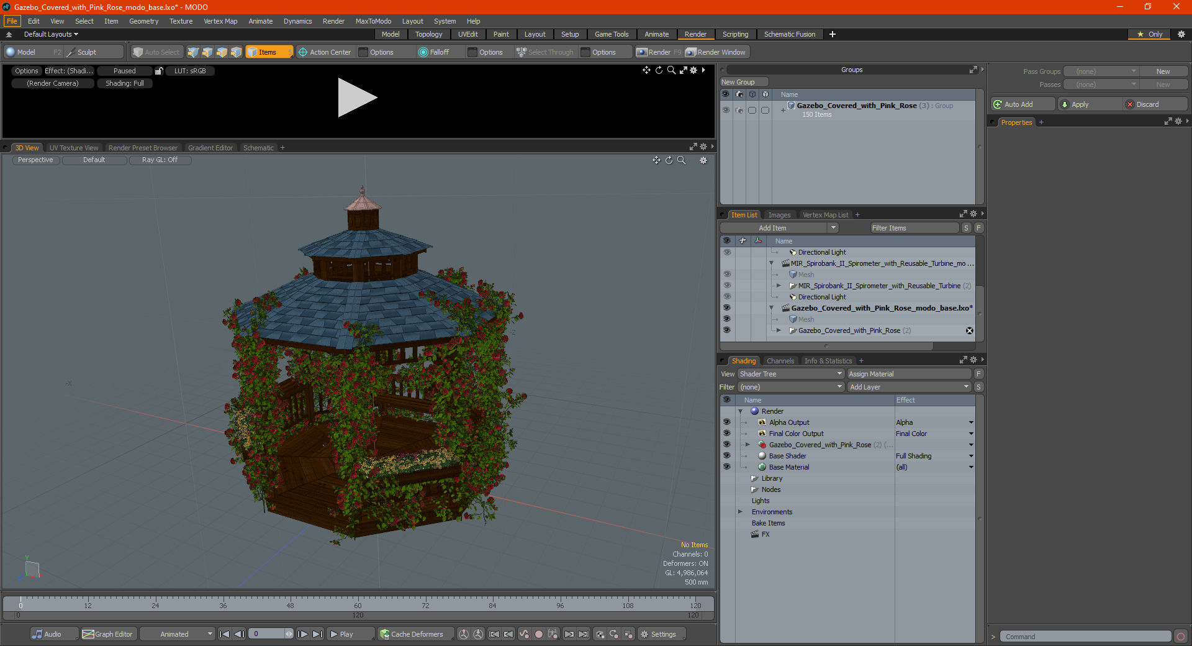Viewport: 1192px width, 646px height.
Task: Click the Render F9 button
Action: pos(658,52)
